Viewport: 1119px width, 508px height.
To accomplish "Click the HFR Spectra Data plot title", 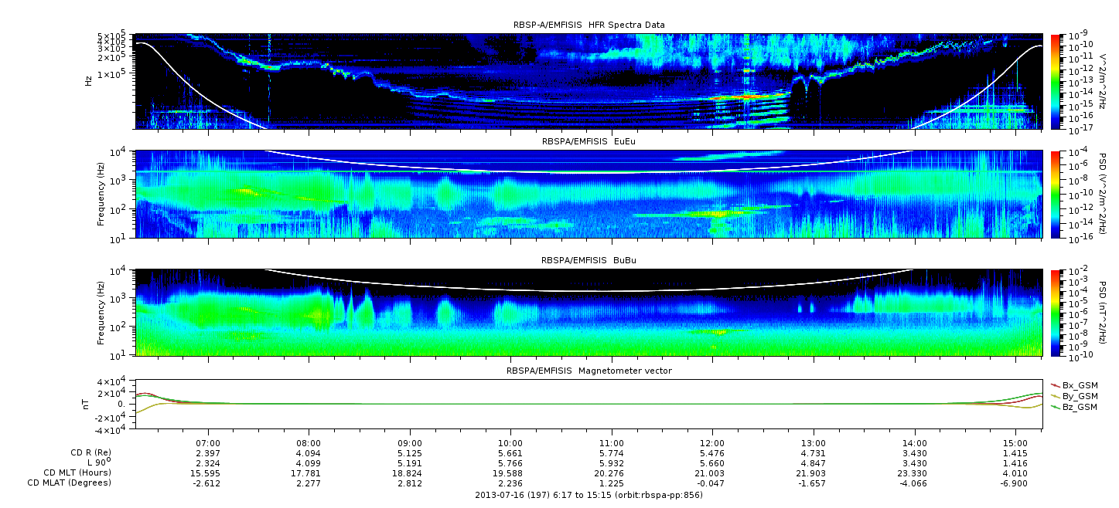I will pyautogui.click(x=588, y=25).
